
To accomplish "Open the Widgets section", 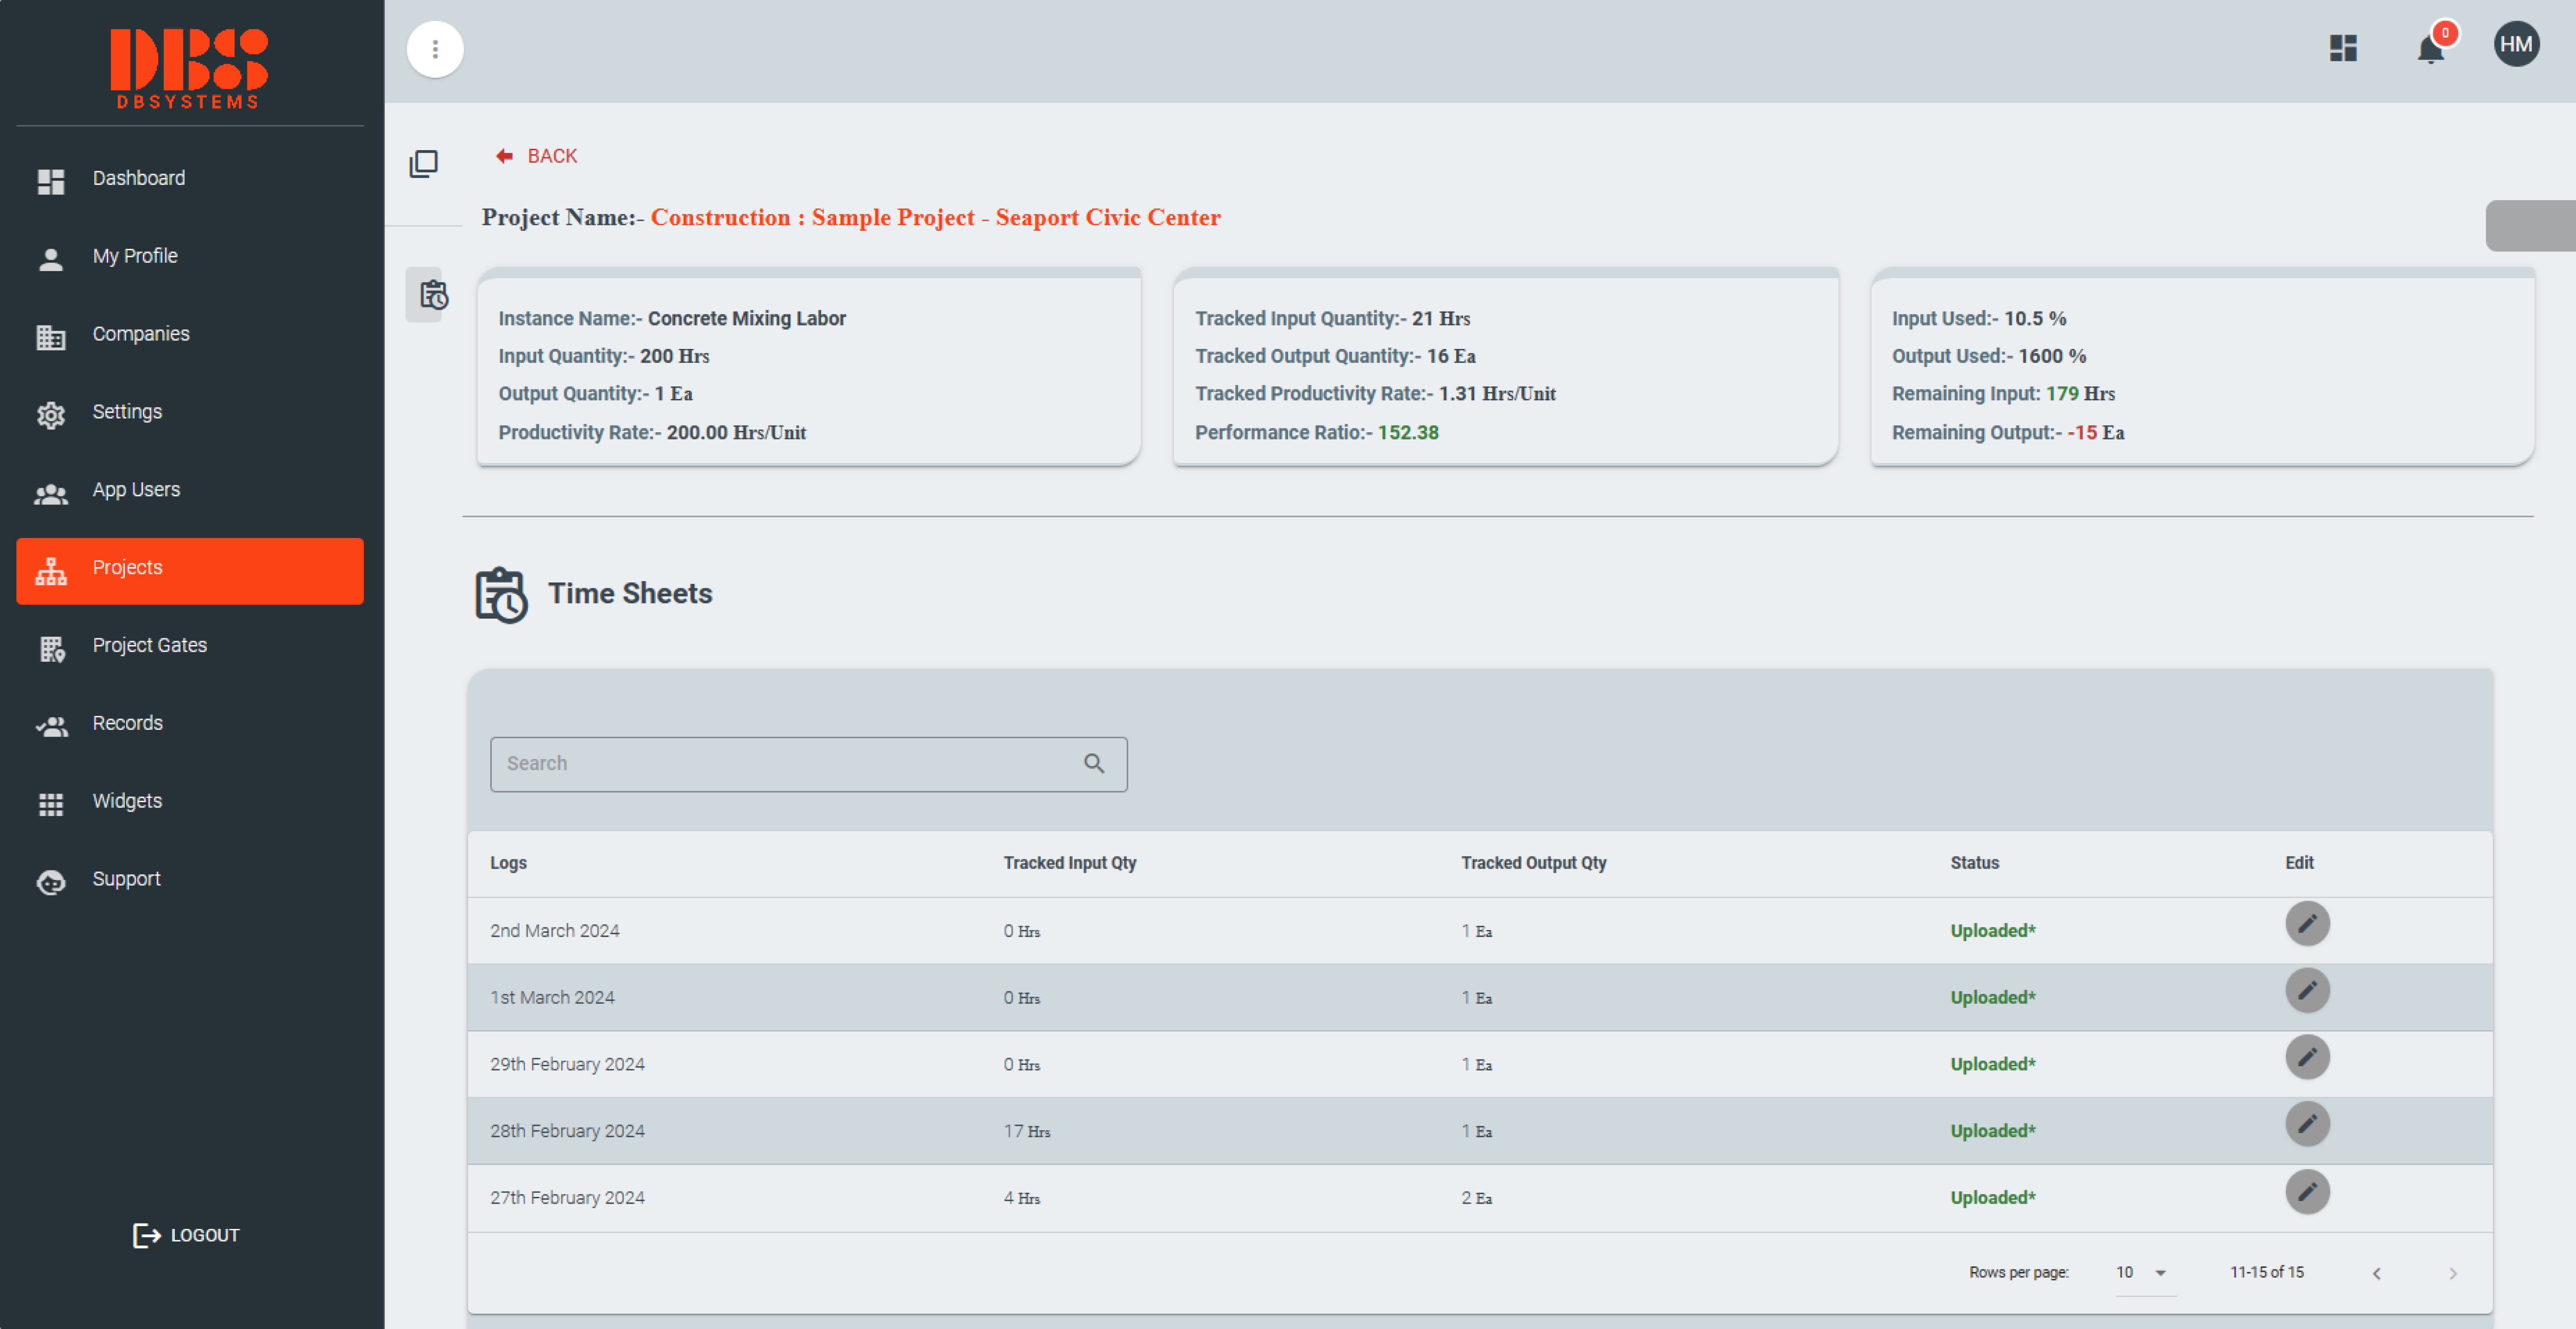I will (x=127, y=800).
